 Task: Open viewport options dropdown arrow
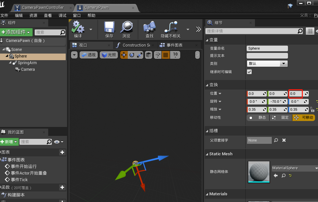click(74, 55)
